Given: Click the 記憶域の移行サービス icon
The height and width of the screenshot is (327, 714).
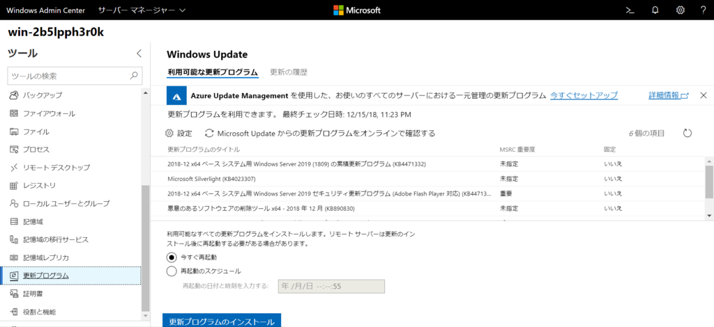Looking at the screenshot, I should tap(14, 239).
